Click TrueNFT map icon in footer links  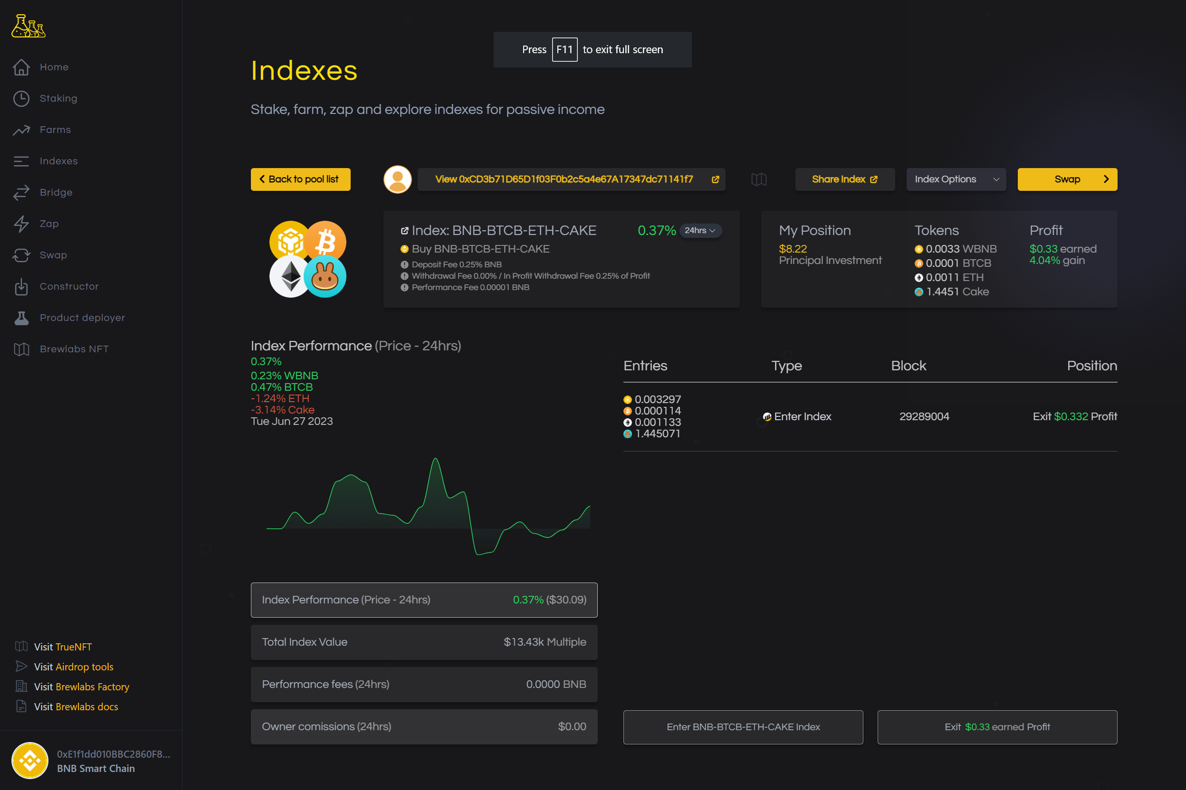(21, 647)
